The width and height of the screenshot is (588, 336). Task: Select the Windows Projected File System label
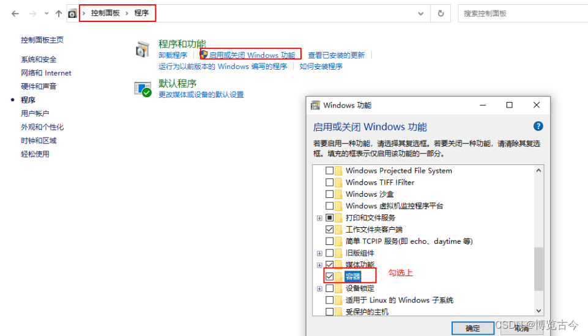pyautogui.click(x=398, y=171)
